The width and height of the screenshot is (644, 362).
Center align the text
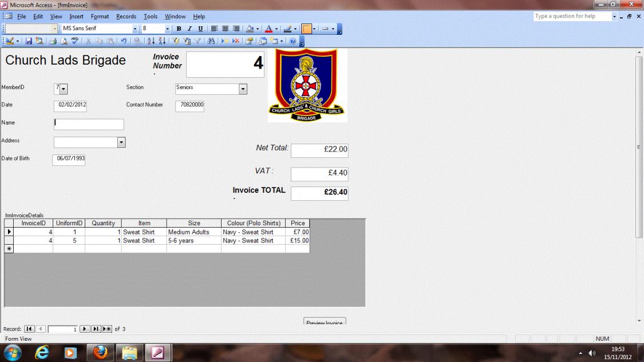coord(225,29)
